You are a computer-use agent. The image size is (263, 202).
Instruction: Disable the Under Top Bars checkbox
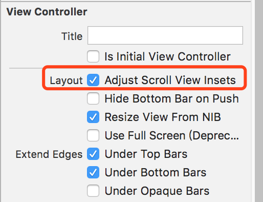pyautogui.click(x=93, y=154)
